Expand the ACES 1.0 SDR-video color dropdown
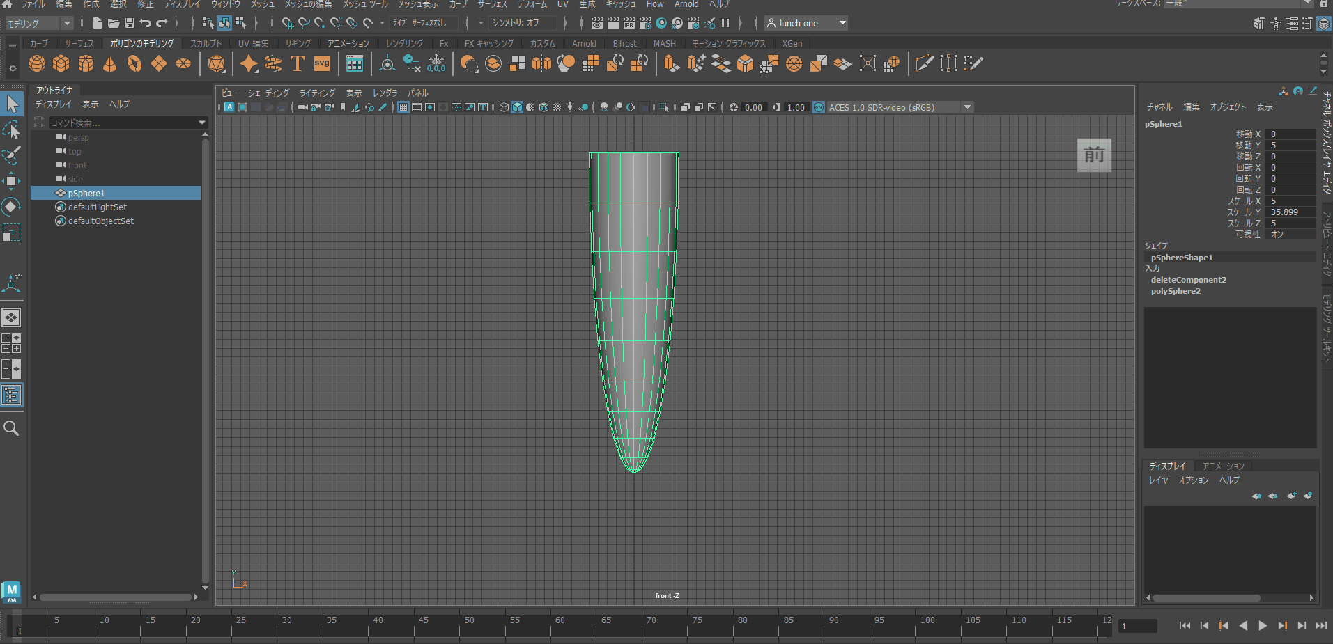1333x644 pixels. (967, 107)
